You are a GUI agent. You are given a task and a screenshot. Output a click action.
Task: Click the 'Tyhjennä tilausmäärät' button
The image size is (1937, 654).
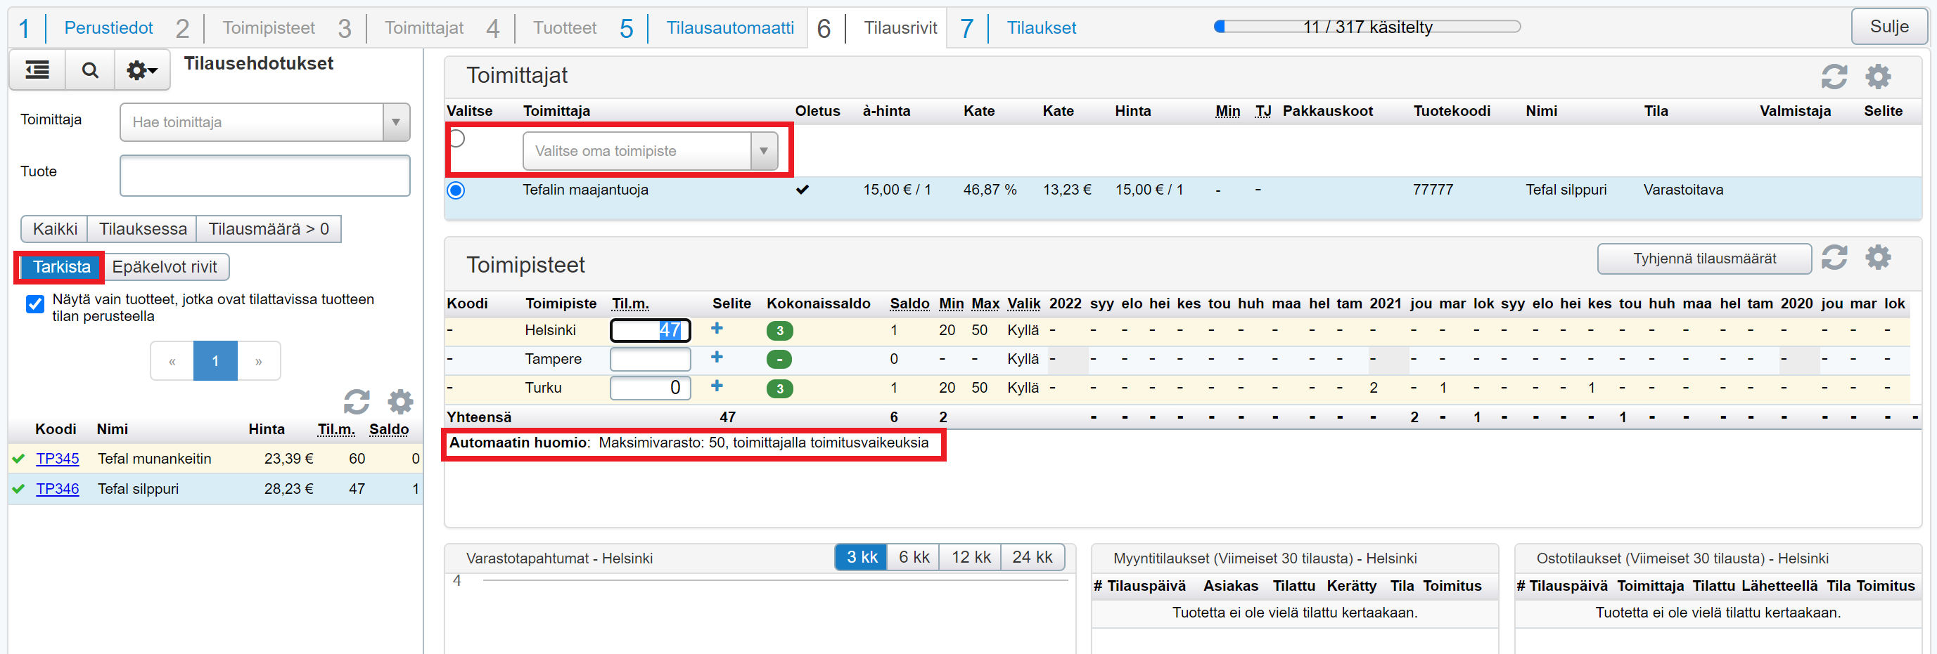click(x=1704, y=259)
